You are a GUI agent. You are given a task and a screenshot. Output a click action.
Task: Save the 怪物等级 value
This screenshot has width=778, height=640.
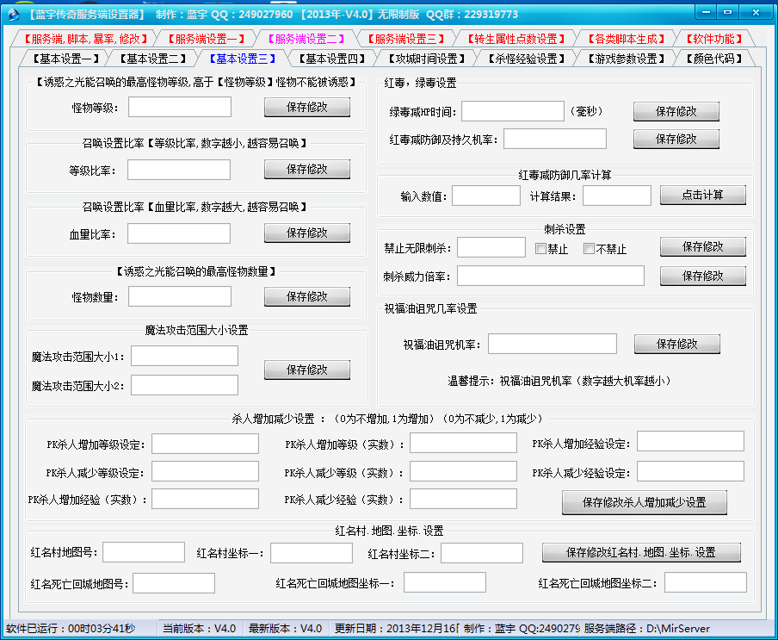pos(306,107)
